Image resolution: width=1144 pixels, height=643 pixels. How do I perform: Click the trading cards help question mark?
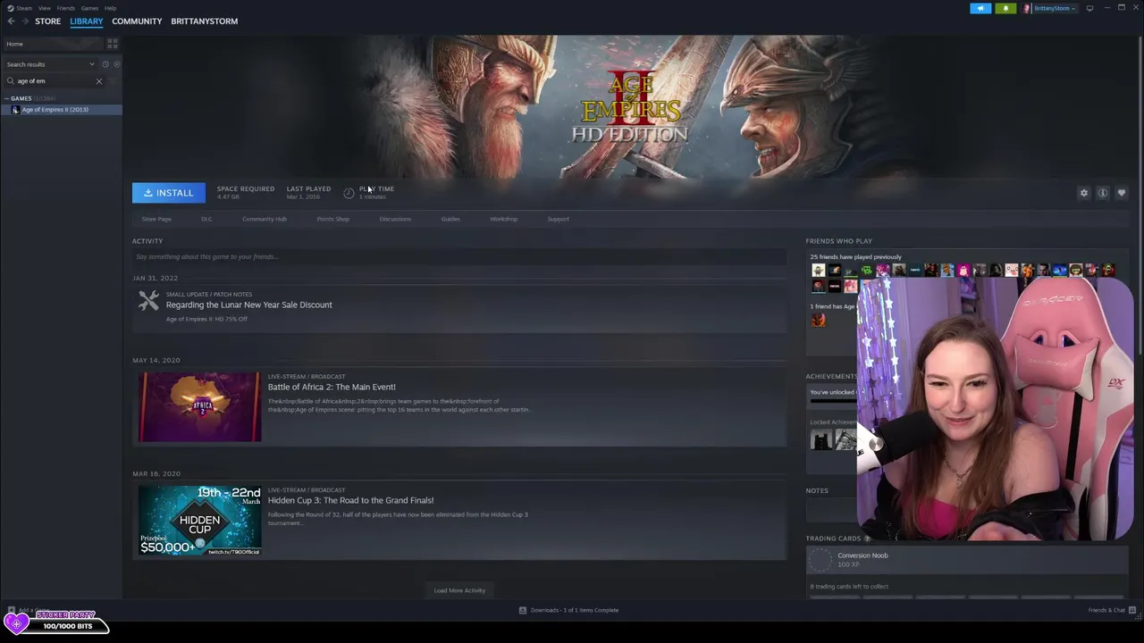[867, 539]
